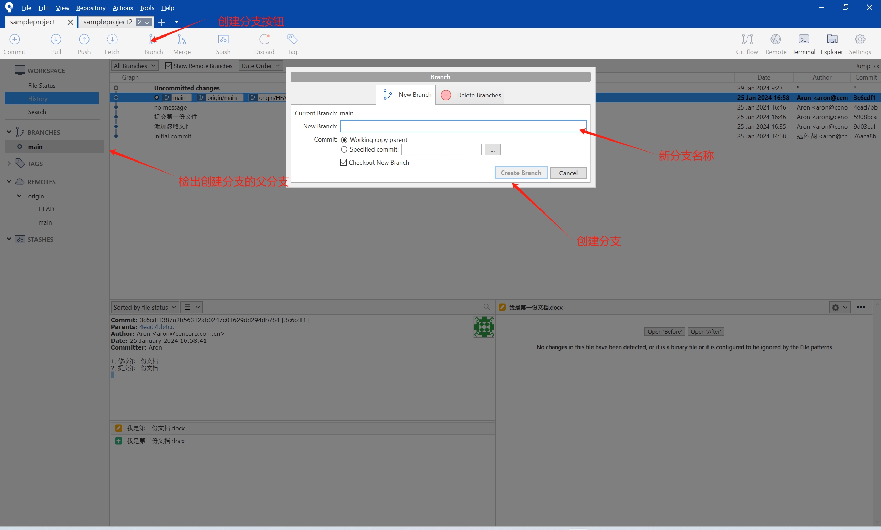Open the Date Order dropdown
Screen dimensions: 881x530
261,66
